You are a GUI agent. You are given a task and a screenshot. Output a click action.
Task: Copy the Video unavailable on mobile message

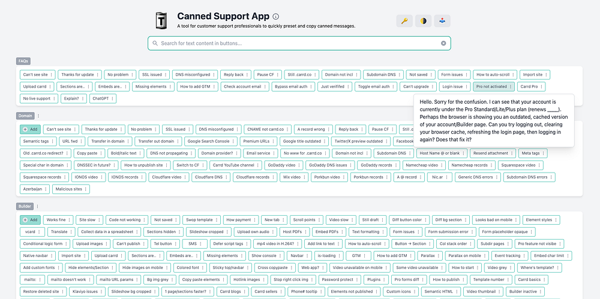pos(358,268)
